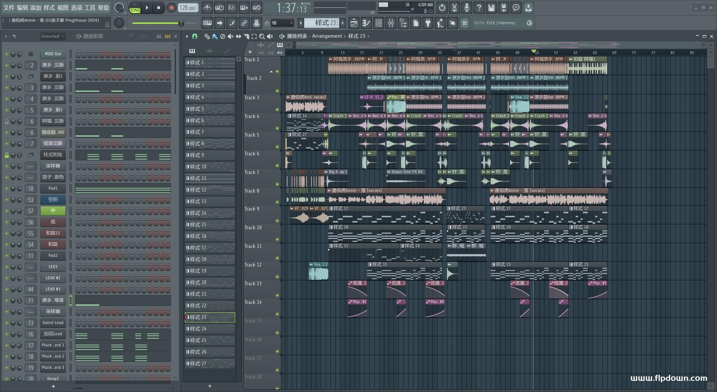Mute Track 3 using its green light

pos(277,109)
